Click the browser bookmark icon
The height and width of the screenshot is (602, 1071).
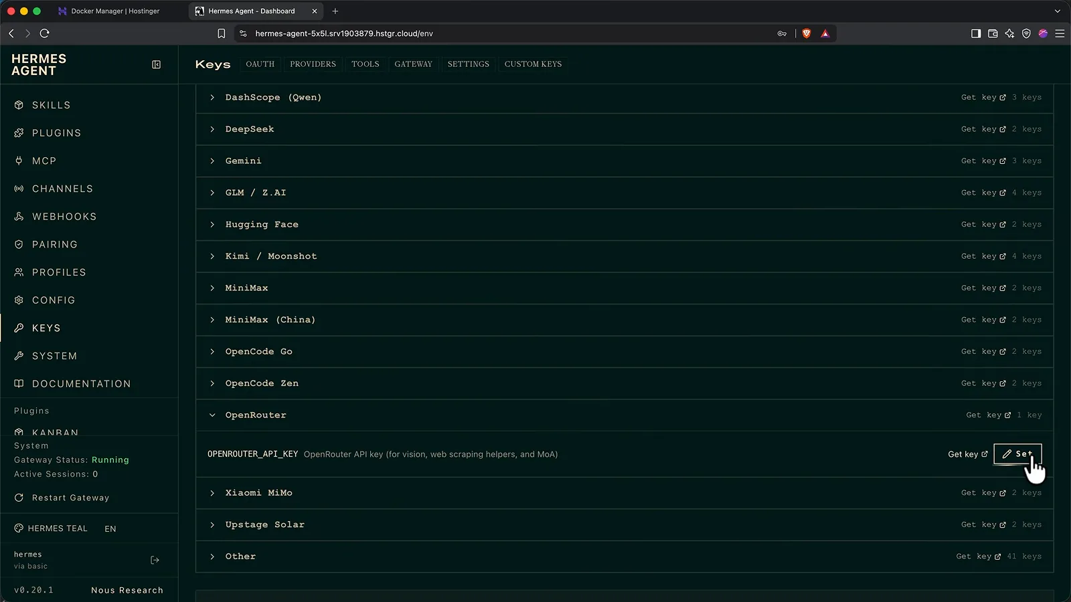pos(222,33)
